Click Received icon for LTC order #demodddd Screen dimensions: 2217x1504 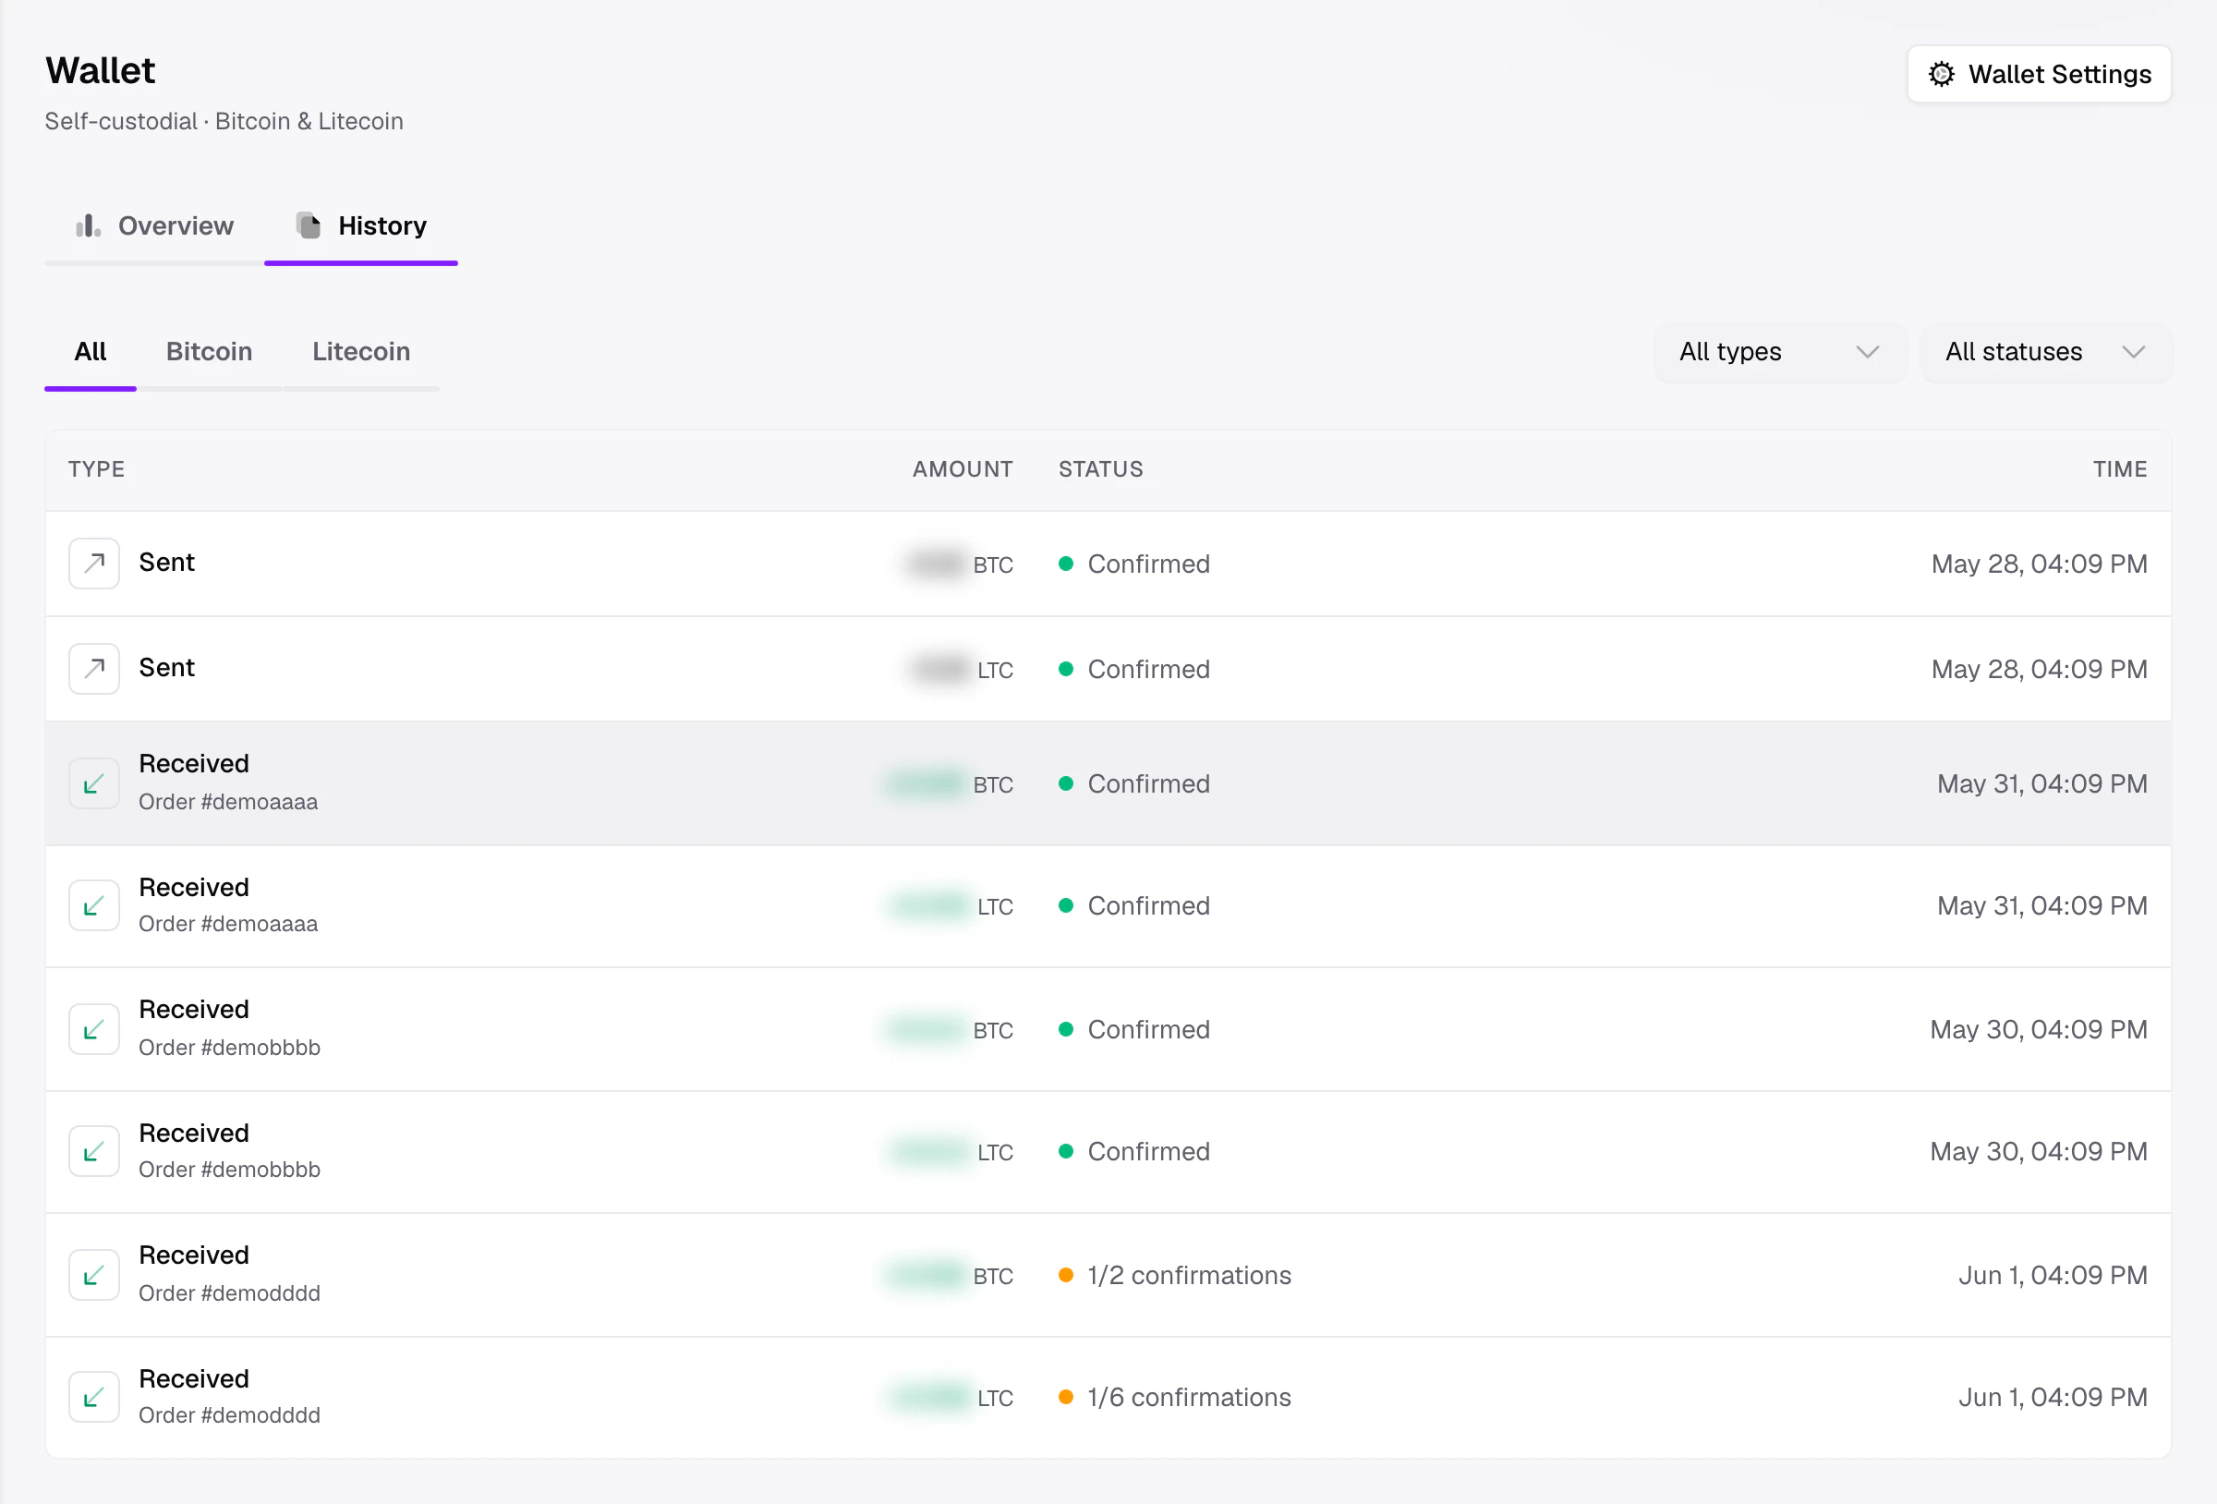click(93, 1398)
